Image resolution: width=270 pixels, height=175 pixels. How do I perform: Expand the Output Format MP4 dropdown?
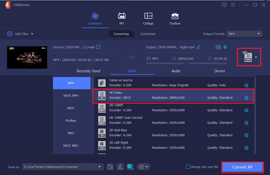(244, 34)
